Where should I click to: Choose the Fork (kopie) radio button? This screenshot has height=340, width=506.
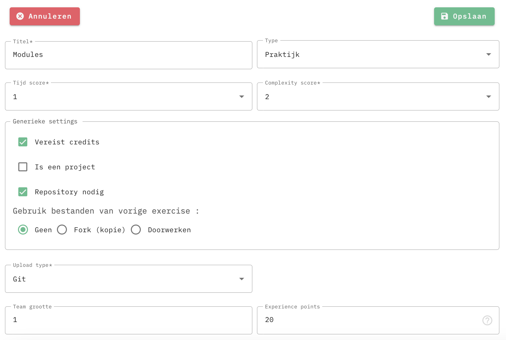[x=62, y=230]
